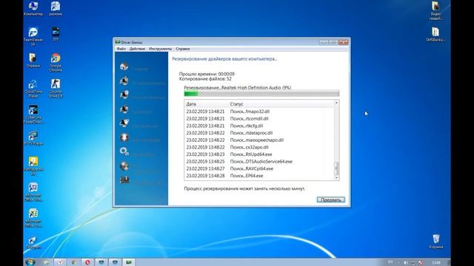Select the row Поиск...fmapo32.dll

[259, 112]
